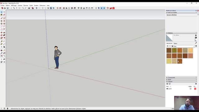Viewport: 199px width, 112px height.
Task: Click the Redo arrow in toolbar
Action: click(25, 8)
